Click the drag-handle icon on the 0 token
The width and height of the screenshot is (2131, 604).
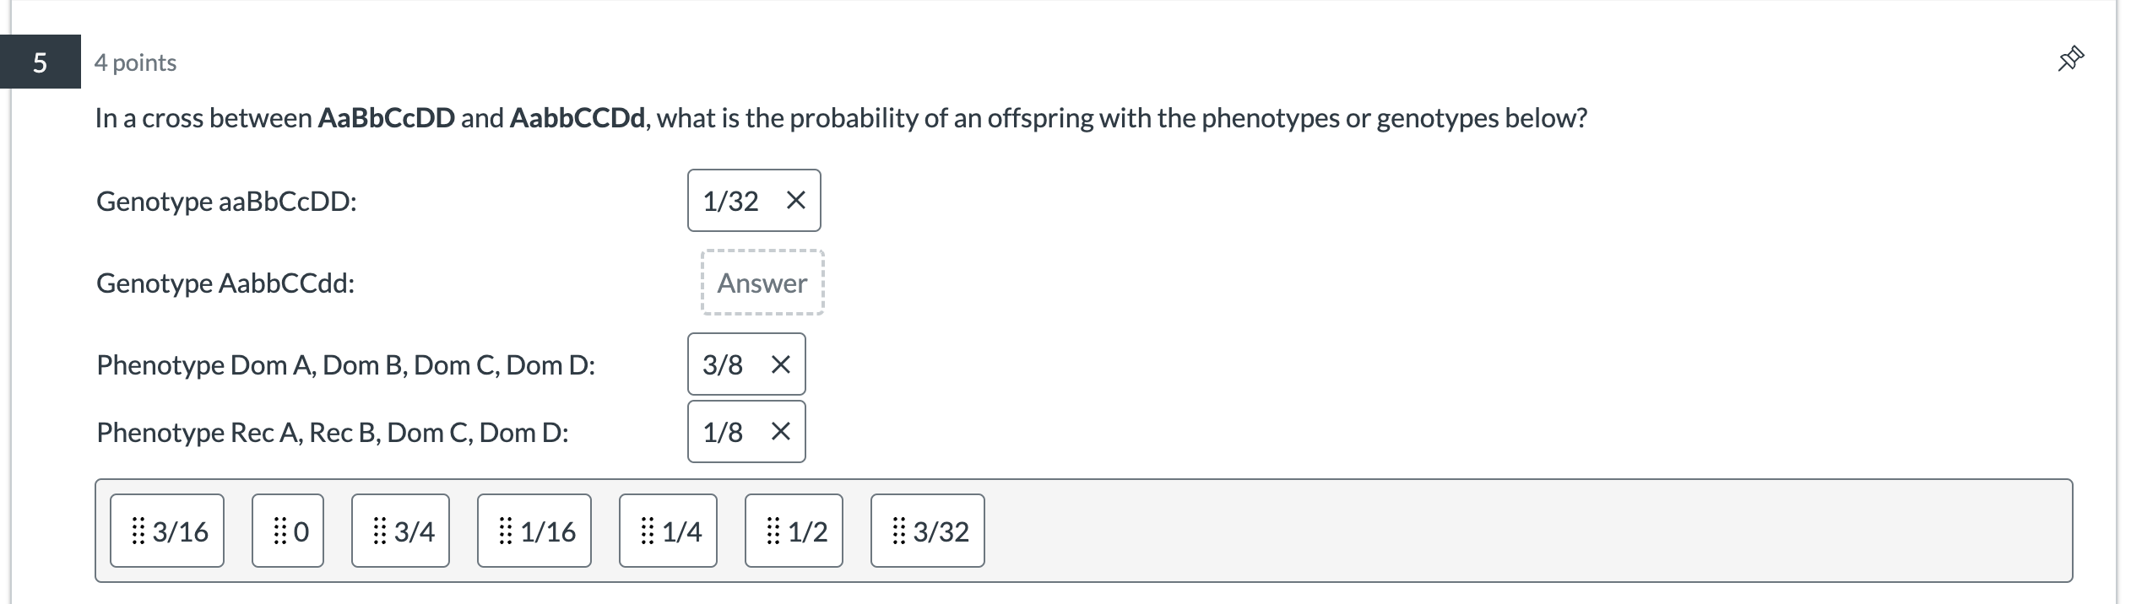[279, 530]
